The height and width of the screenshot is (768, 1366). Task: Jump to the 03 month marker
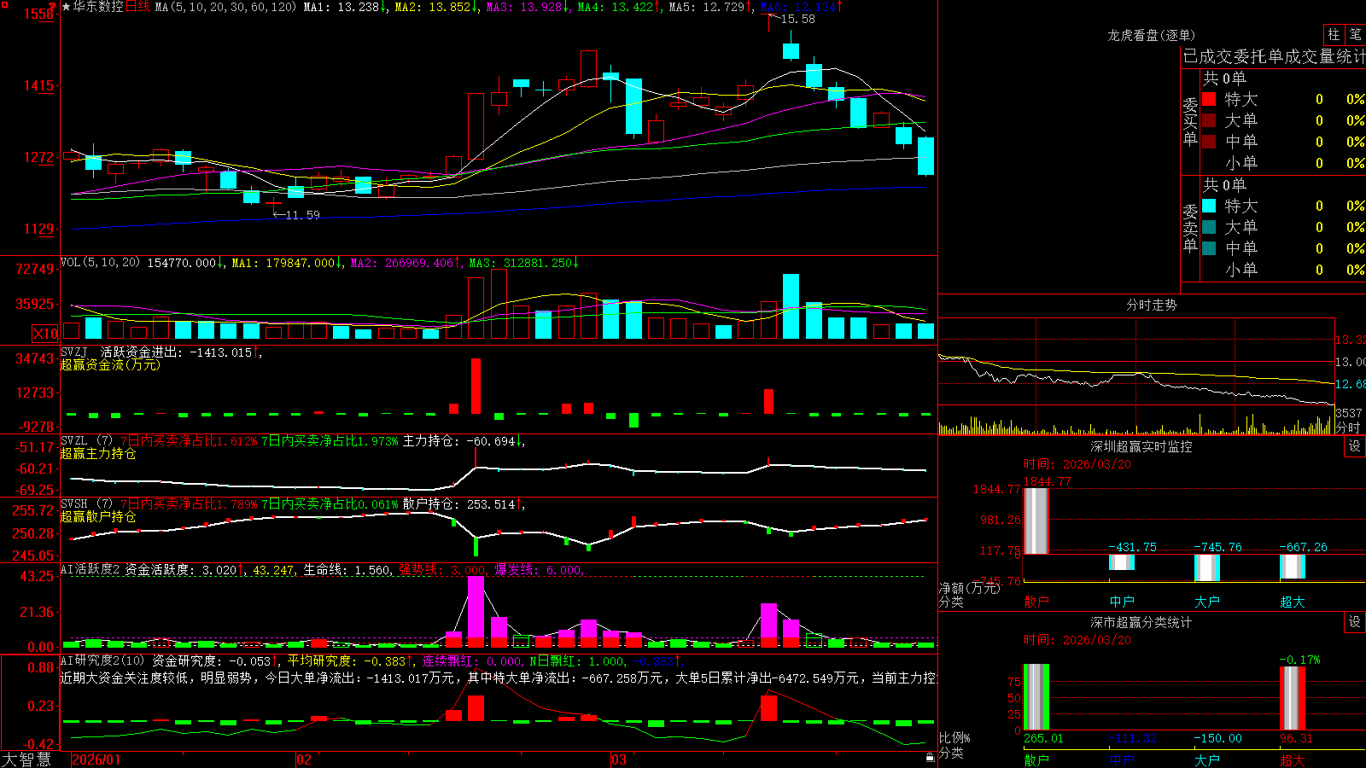coord(619,759)
